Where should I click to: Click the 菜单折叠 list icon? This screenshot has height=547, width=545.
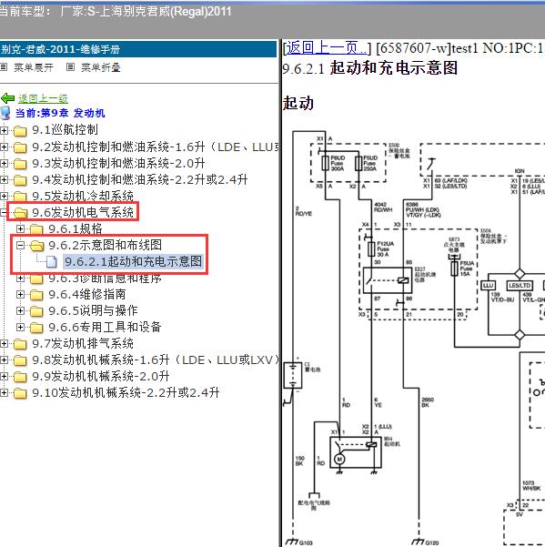click(70, 67)
